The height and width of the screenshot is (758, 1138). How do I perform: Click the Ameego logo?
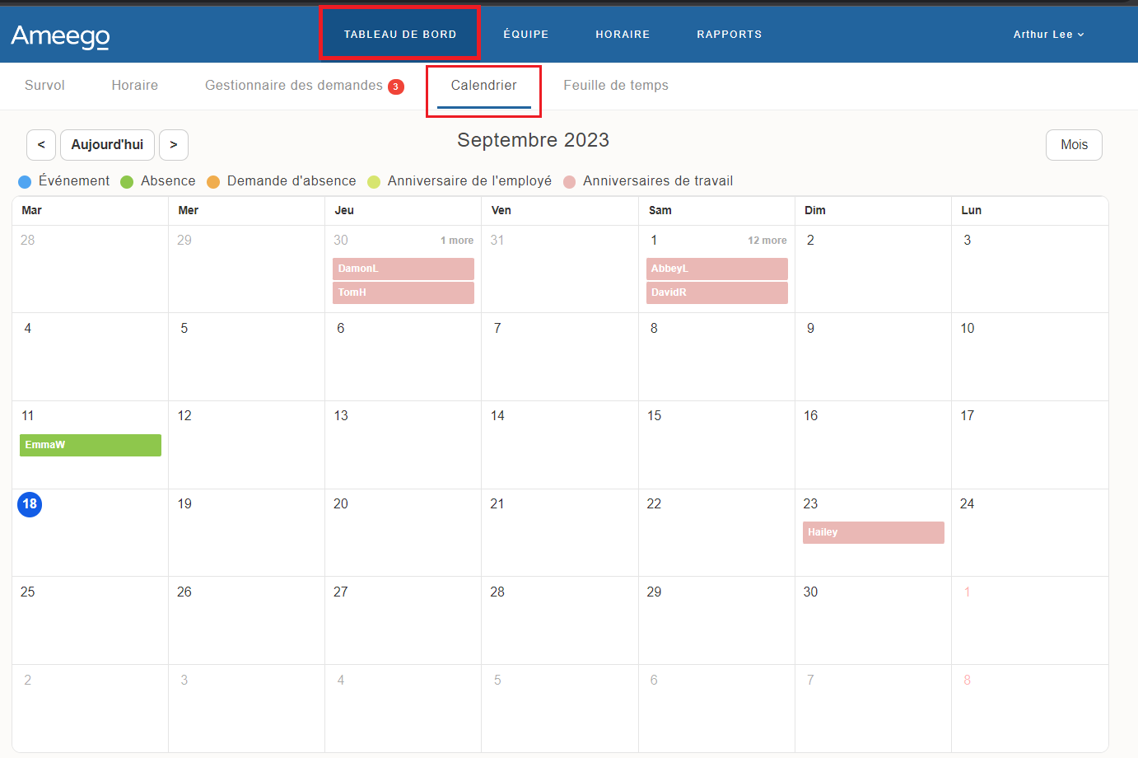click(x=59, y=36)
